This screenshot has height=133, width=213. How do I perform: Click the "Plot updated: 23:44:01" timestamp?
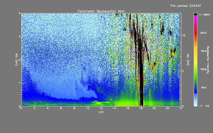[x=186, y=6]
